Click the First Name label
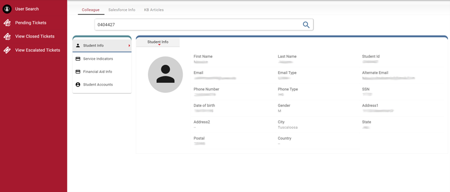 203,57
